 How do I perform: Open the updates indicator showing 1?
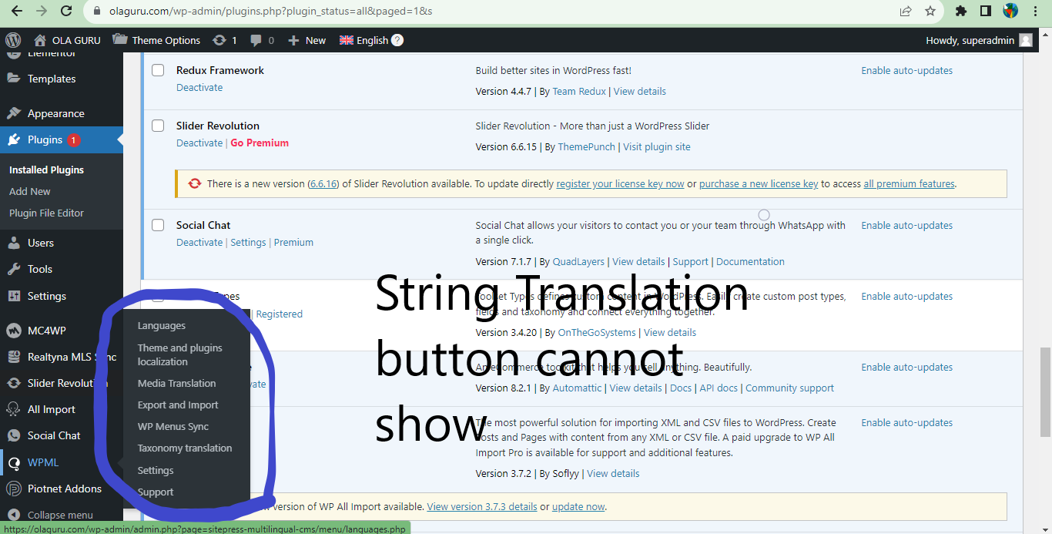click(225, 40)
